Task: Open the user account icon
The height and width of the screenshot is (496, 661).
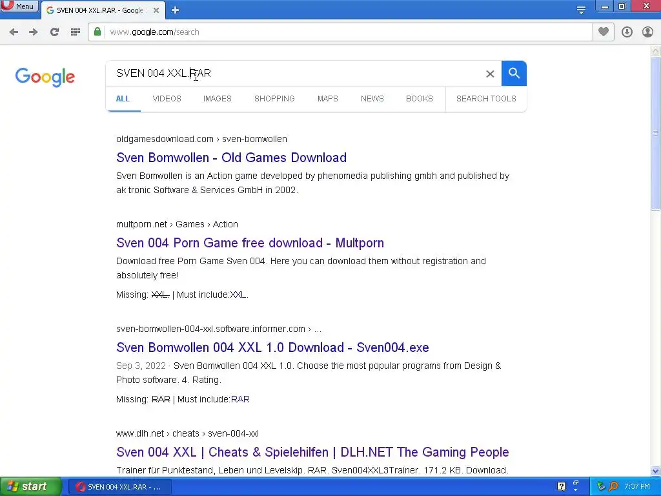Action: tap(647, 32)
